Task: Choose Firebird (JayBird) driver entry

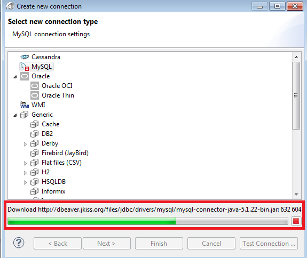Action: pos(65,153)
